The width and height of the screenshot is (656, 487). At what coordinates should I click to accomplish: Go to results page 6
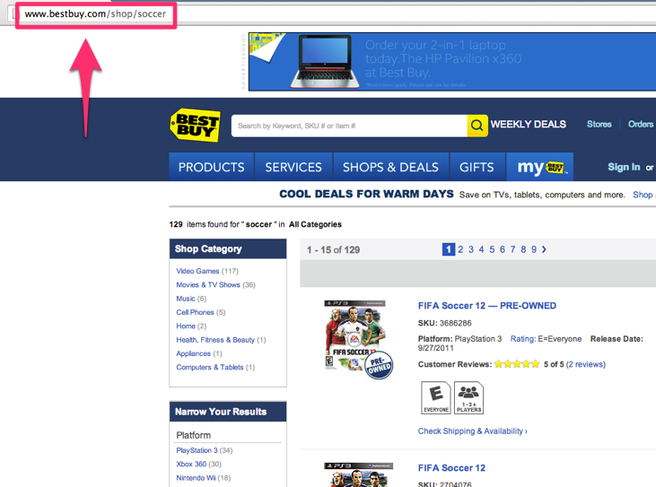502,249
